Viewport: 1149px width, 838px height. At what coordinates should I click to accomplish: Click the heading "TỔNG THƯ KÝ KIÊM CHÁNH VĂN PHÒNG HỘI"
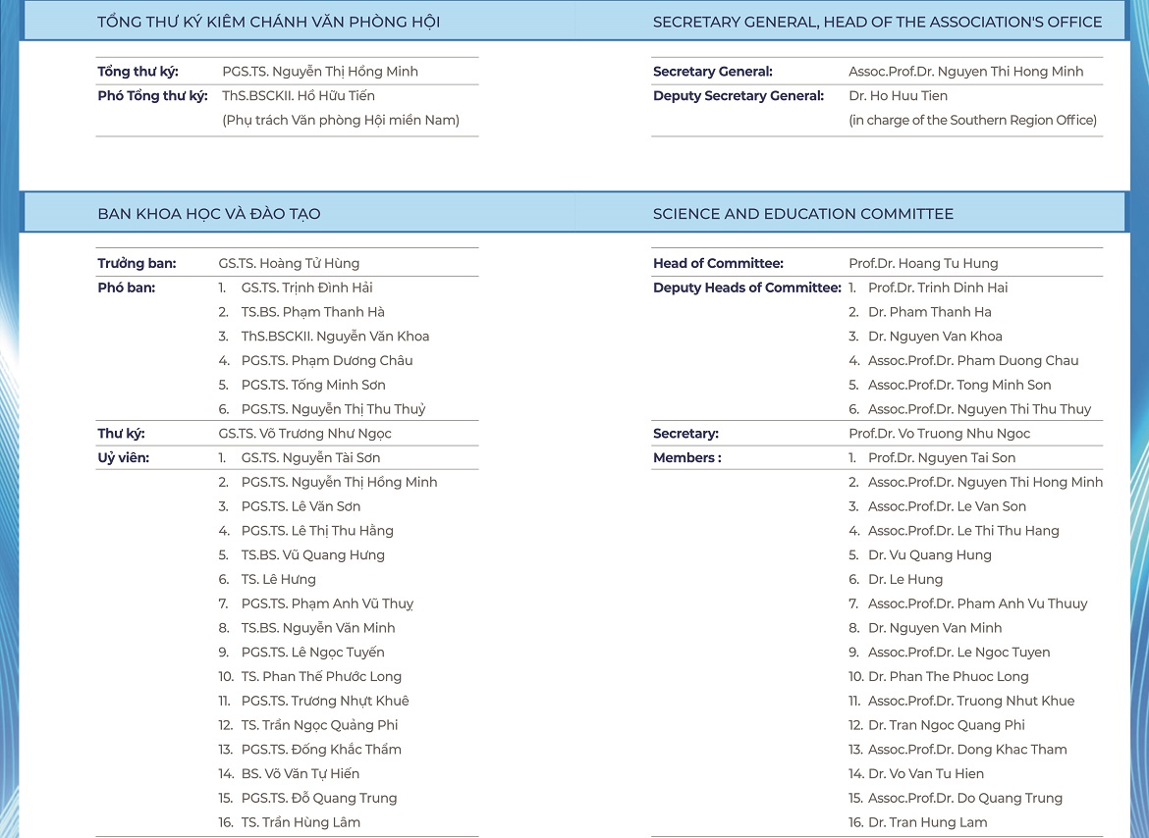click(x=268, y=22)
